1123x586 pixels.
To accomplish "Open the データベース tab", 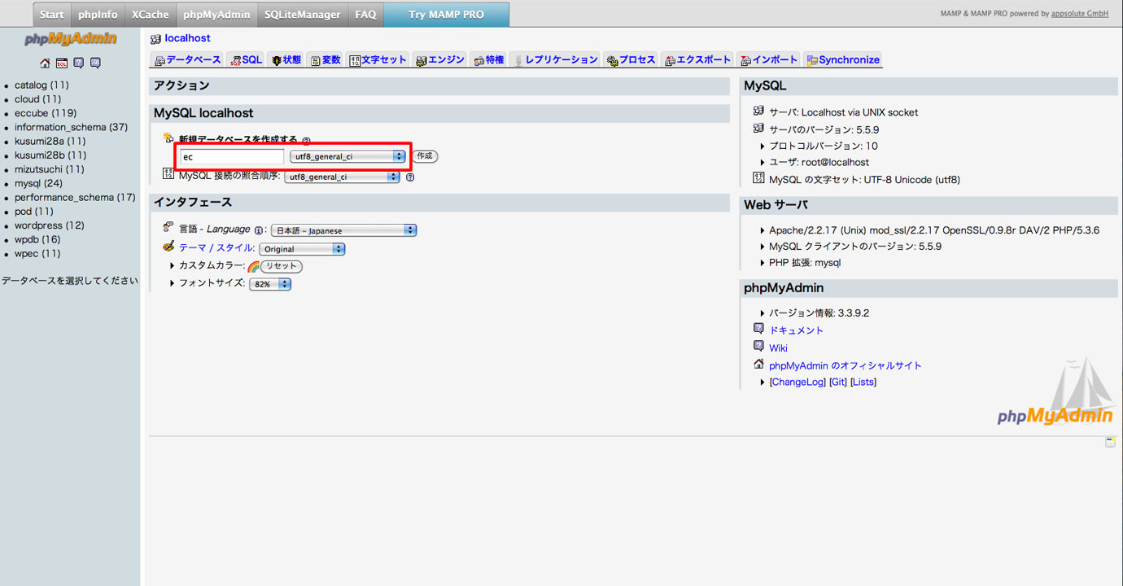I will tap(187, 59).
